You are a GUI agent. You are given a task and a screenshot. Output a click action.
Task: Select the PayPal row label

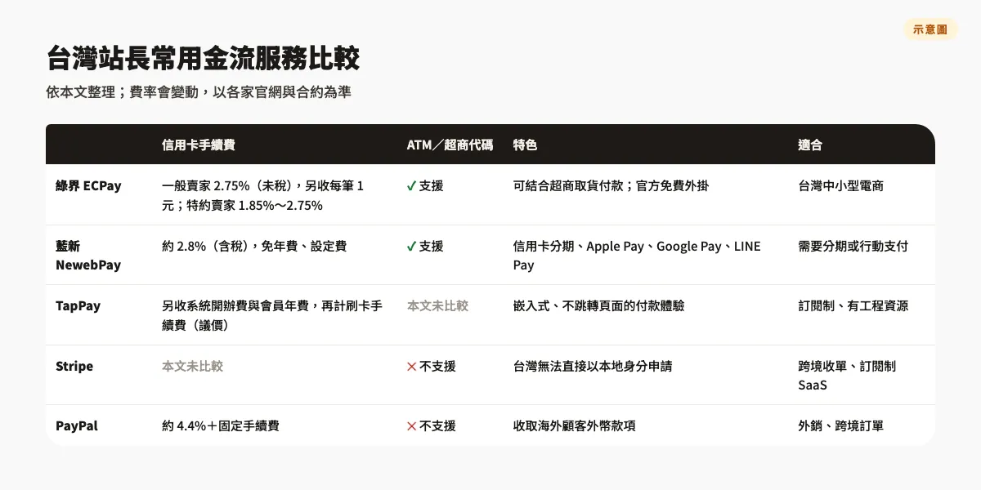point(77,425)
